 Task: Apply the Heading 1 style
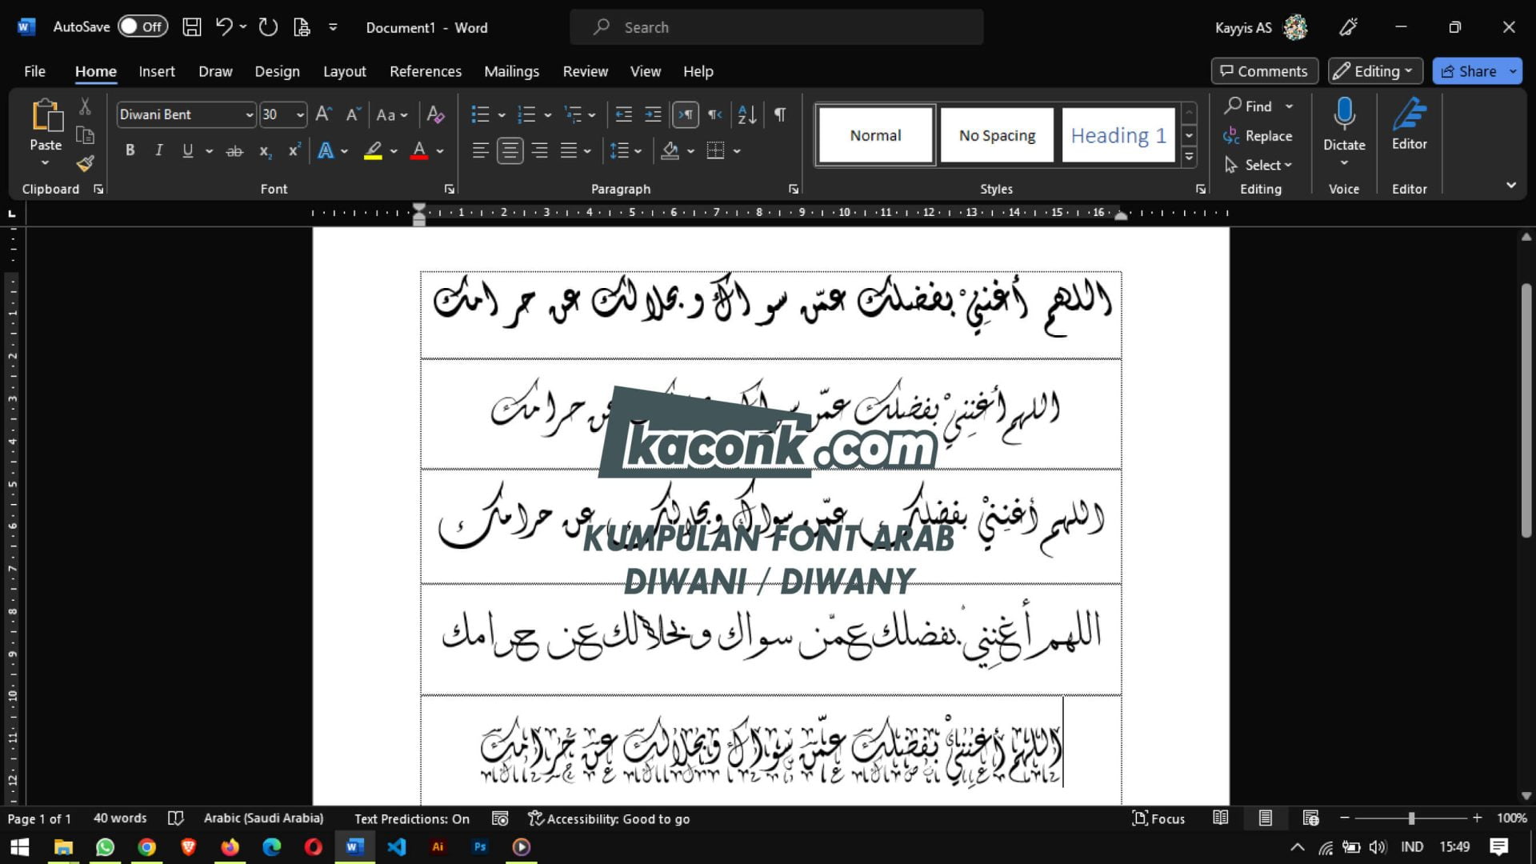pyautogui.click(x=1118, y=135)
